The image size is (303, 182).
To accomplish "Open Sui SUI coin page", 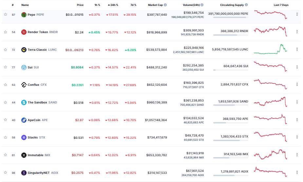I will pos(33,67).
